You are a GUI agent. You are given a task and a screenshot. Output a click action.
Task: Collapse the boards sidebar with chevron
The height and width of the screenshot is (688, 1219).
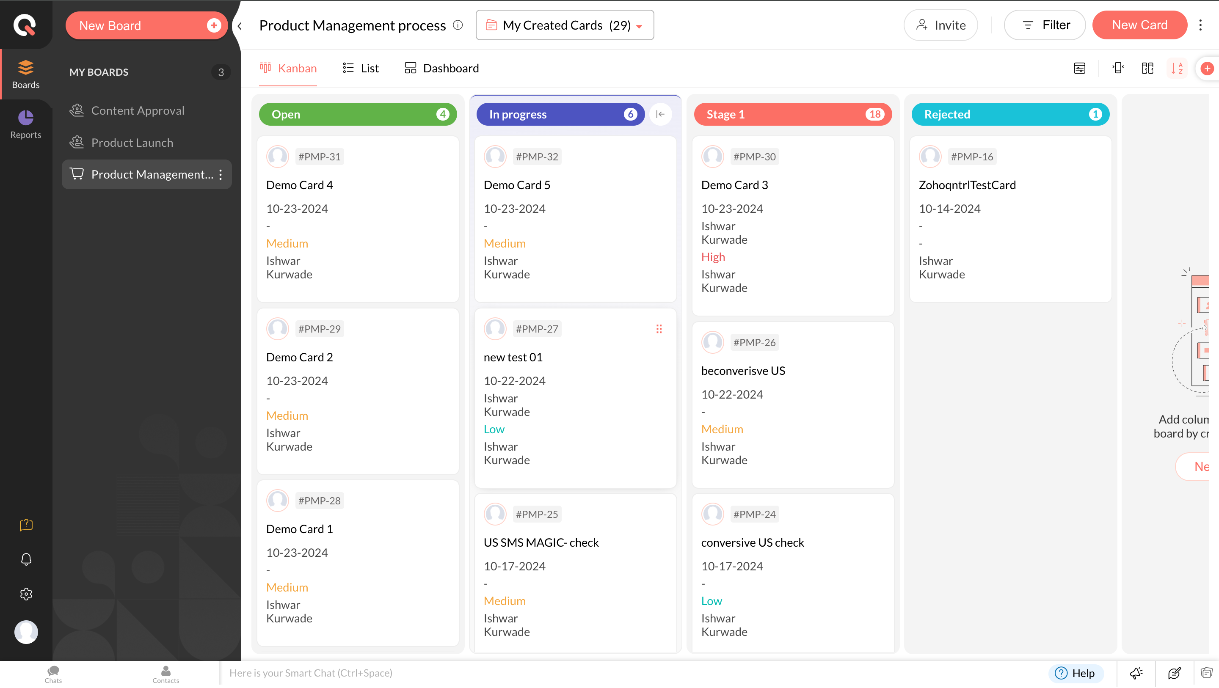pos(240,26)
